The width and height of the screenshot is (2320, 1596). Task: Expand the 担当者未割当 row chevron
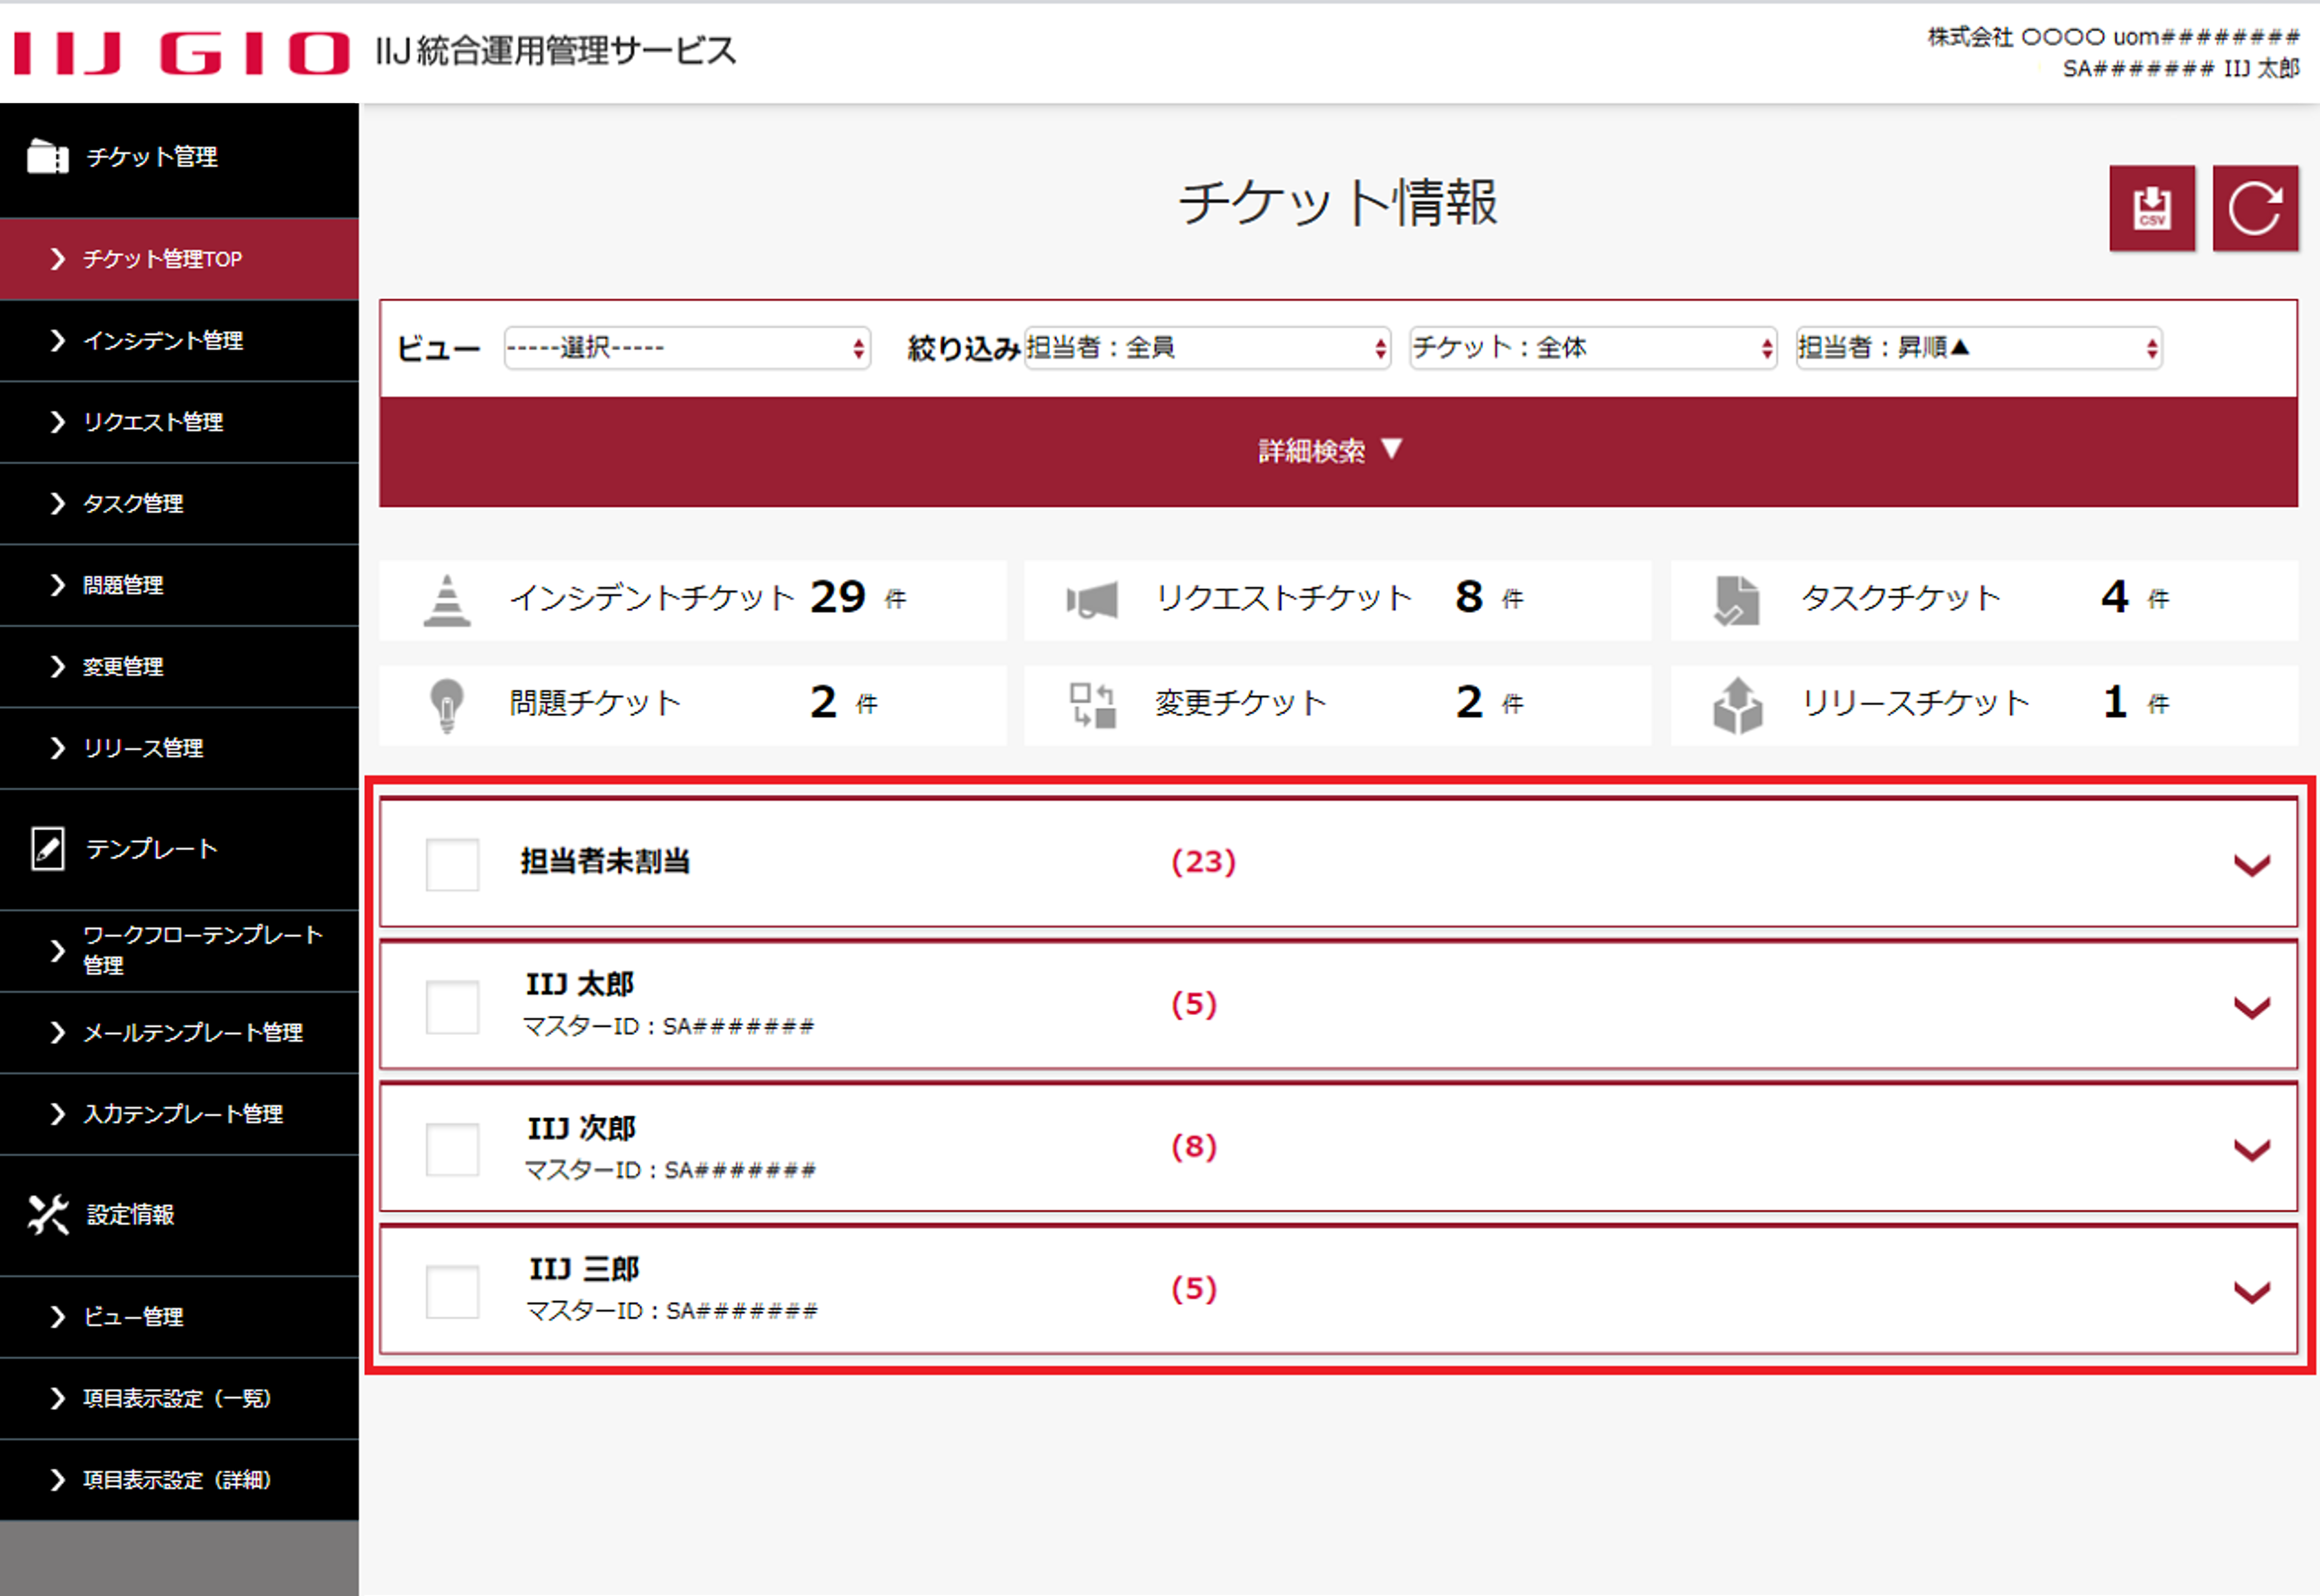pyautogui.click(x=2251, y=865)
